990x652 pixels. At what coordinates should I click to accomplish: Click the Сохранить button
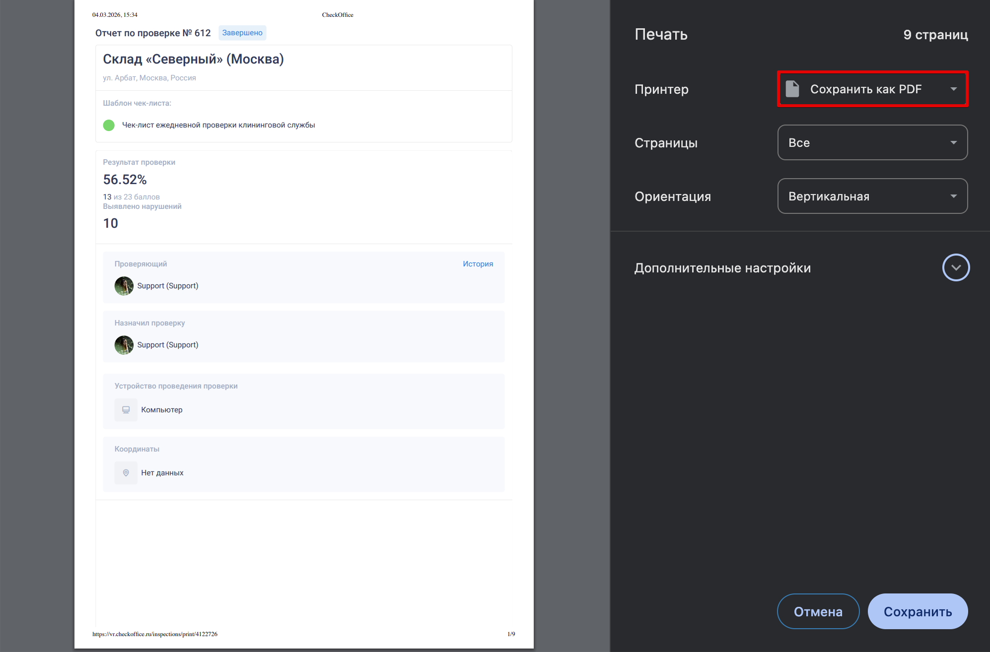click(x=918, y=611)
